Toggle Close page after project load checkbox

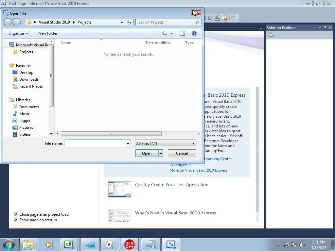coord(16,214)
